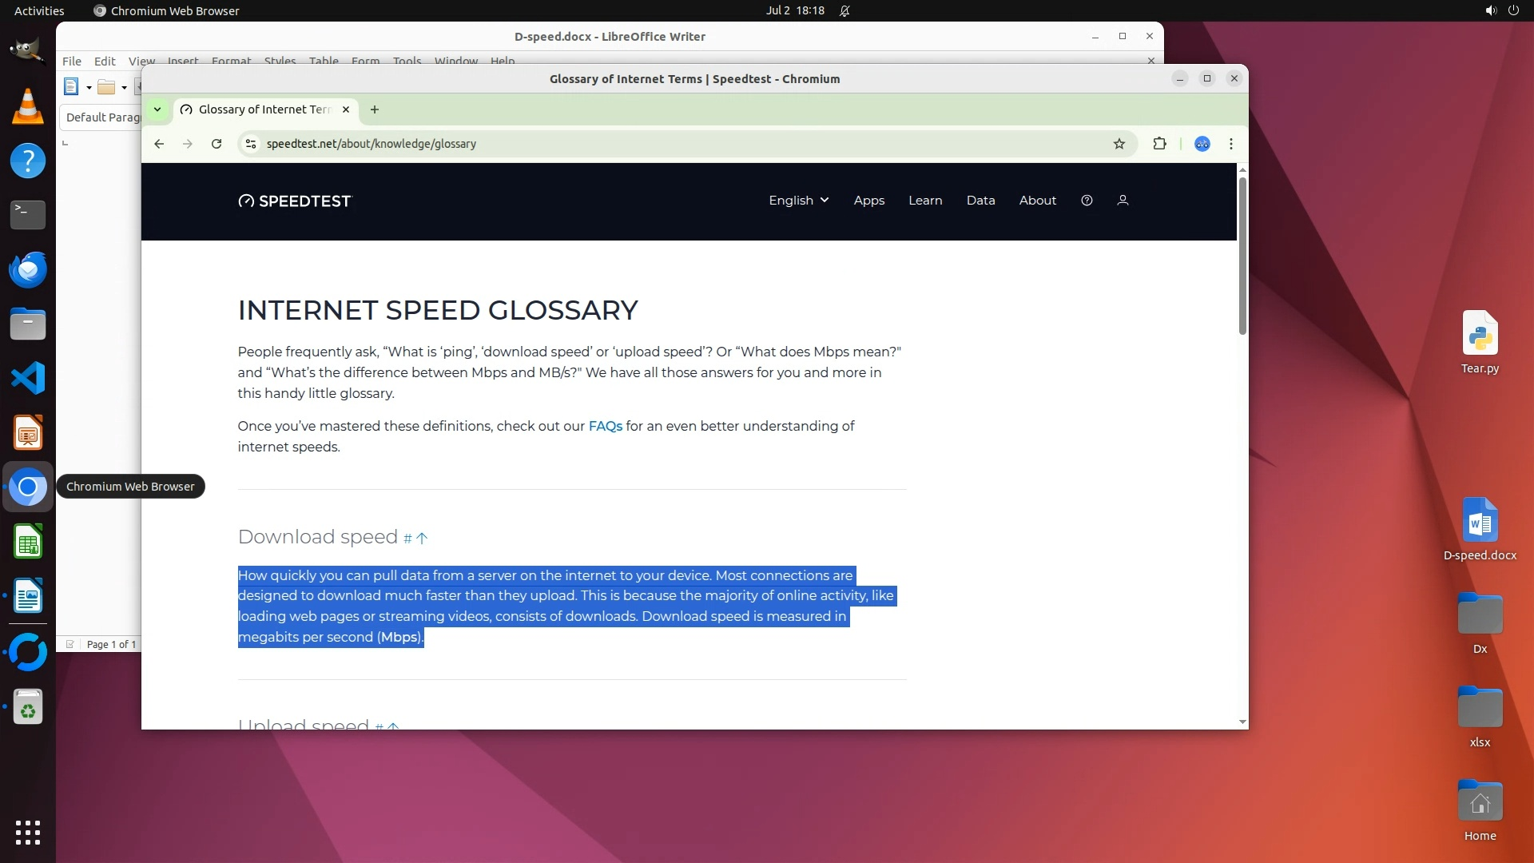The width and height of the screenshot is (1534, 863).
Task: Expand the English language dropdown
Action: point(798,201)
